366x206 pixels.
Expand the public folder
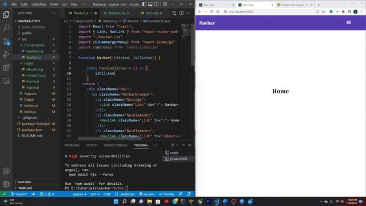coord(27,33)
